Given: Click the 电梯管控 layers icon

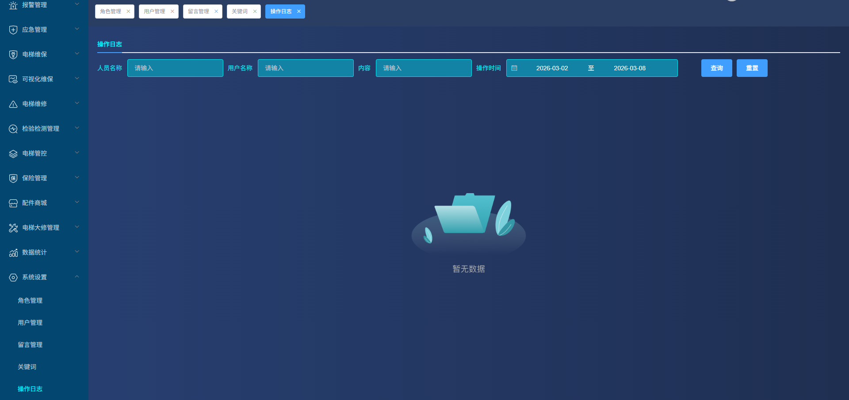Looking at the screenshot, I should [13, 154].
